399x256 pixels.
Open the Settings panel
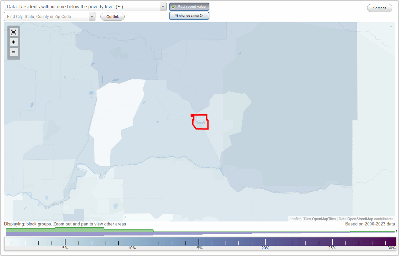click(x=379, y=8)
